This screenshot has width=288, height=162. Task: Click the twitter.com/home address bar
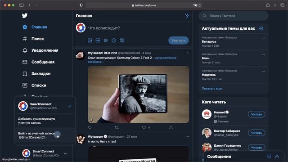[144, 5]
